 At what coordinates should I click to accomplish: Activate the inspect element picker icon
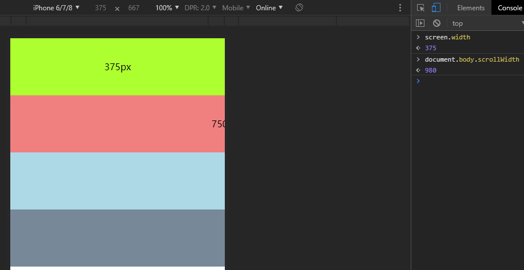point(420,7)
